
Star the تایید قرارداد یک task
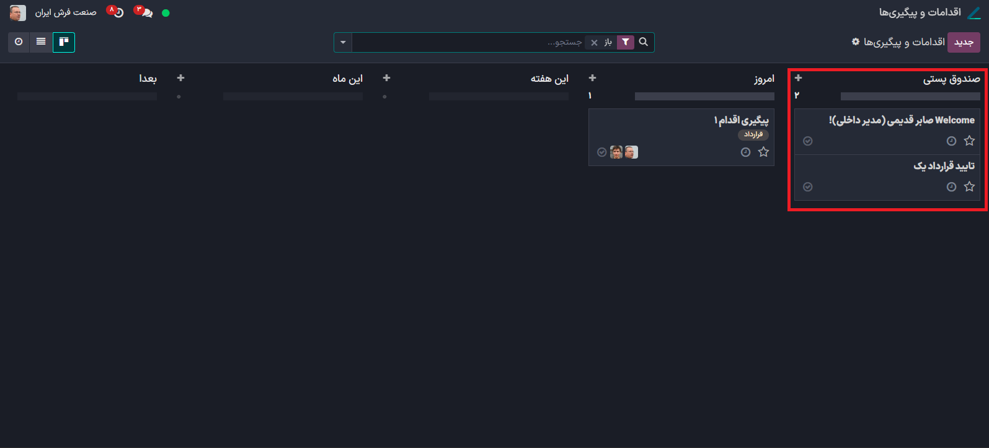pos(969,187)
